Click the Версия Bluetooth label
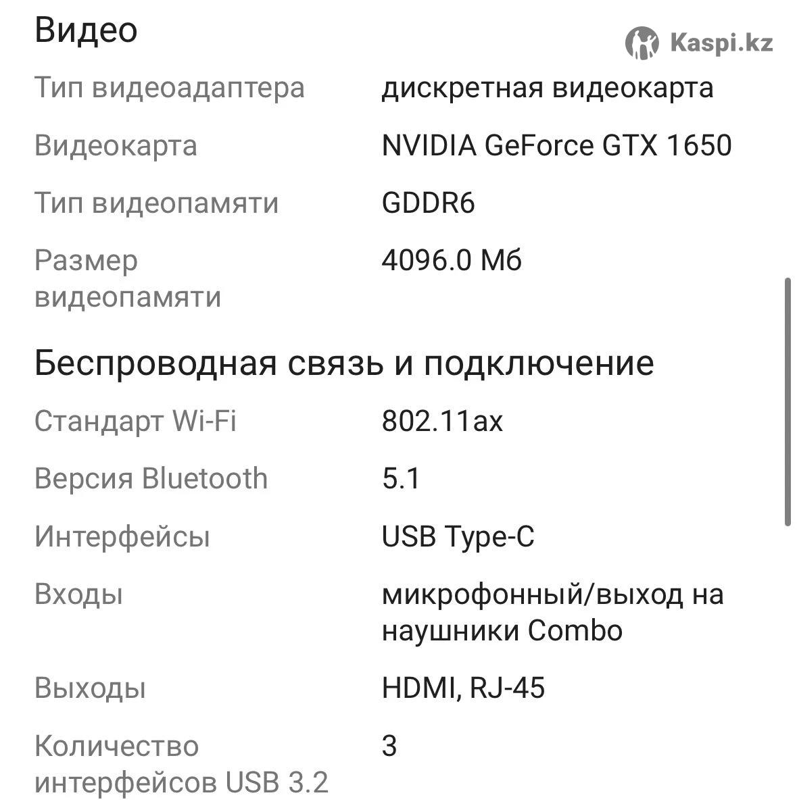Screen dimensions: 797x810 (x=151, y=479)
